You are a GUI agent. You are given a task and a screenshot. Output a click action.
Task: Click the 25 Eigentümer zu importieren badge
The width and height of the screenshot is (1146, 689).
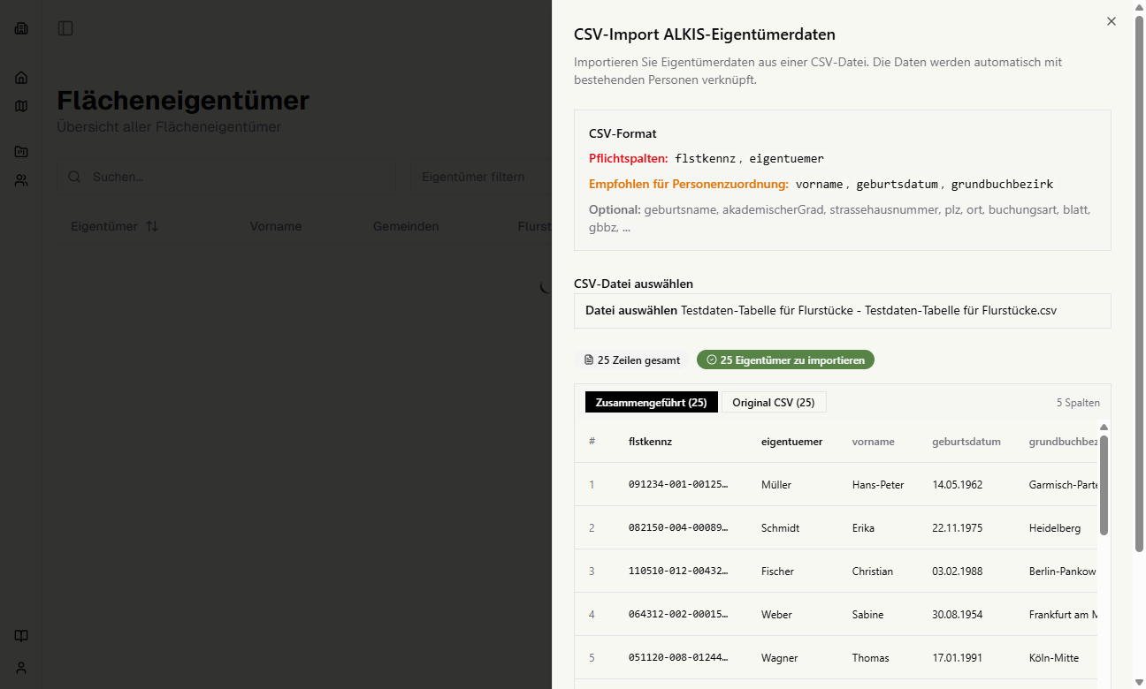click(x=785, y=360)
